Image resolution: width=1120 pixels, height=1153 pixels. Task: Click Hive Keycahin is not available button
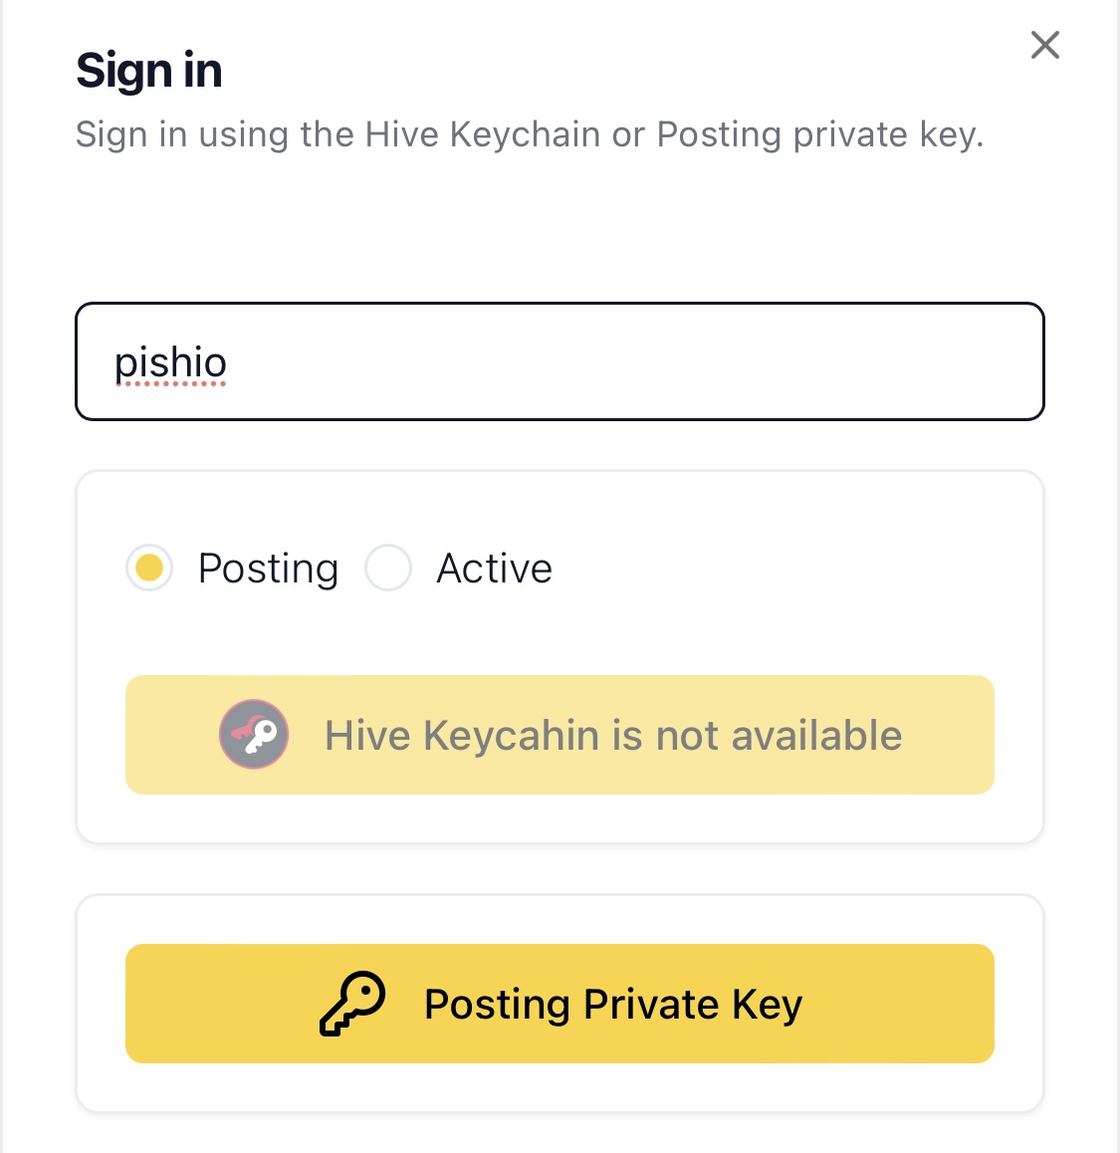click(560, 735)
